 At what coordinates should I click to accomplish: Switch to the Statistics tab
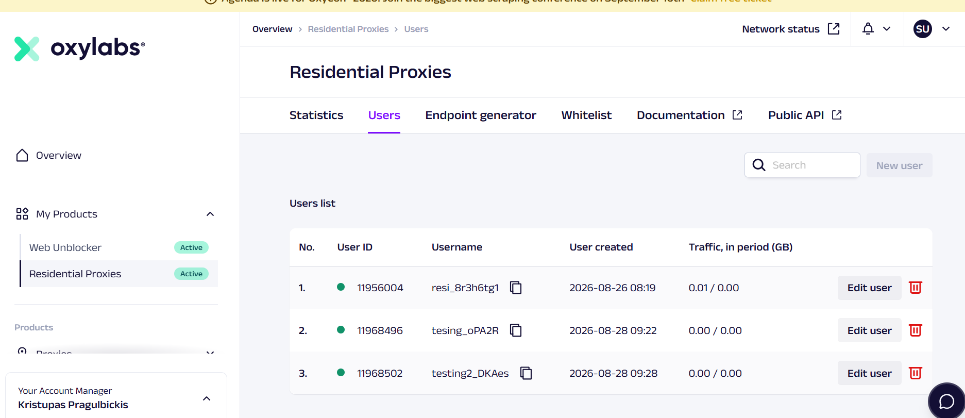coord(316,115)
